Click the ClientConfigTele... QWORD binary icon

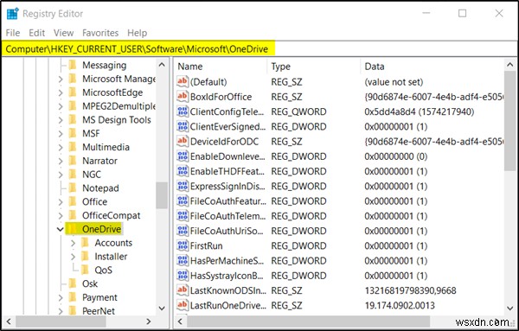183,111
